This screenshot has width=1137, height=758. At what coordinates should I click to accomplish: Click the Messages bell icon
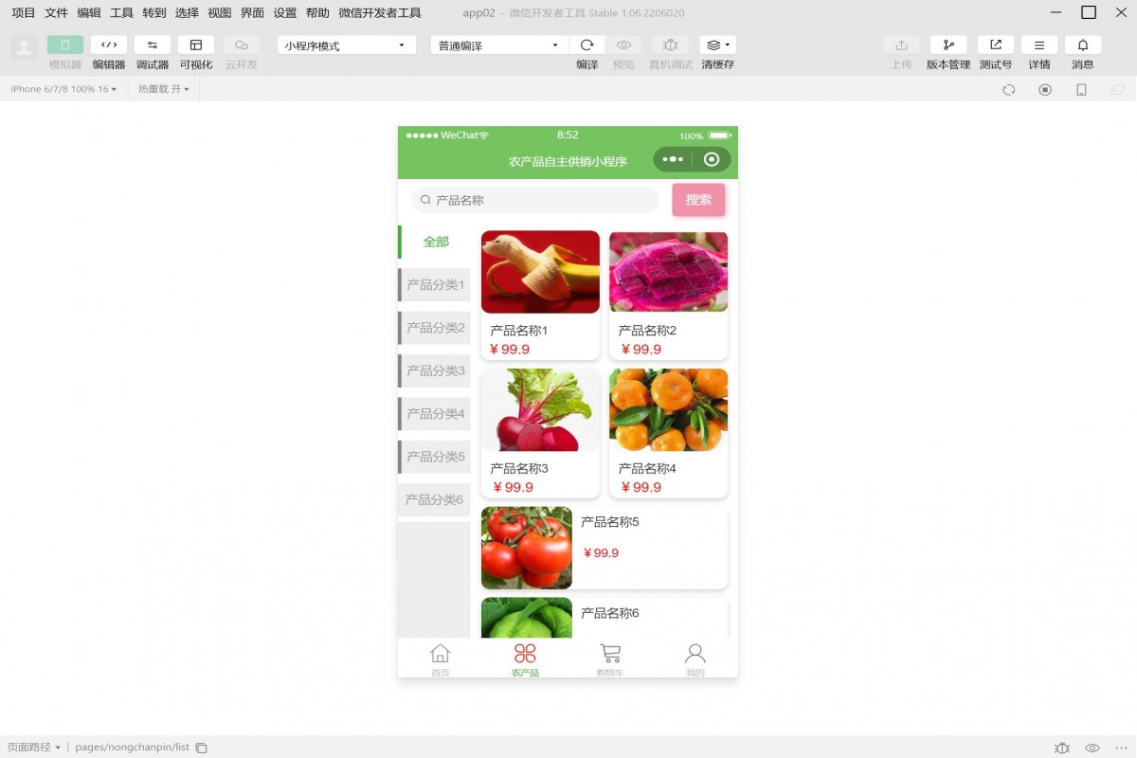[x=1082, y=45]
